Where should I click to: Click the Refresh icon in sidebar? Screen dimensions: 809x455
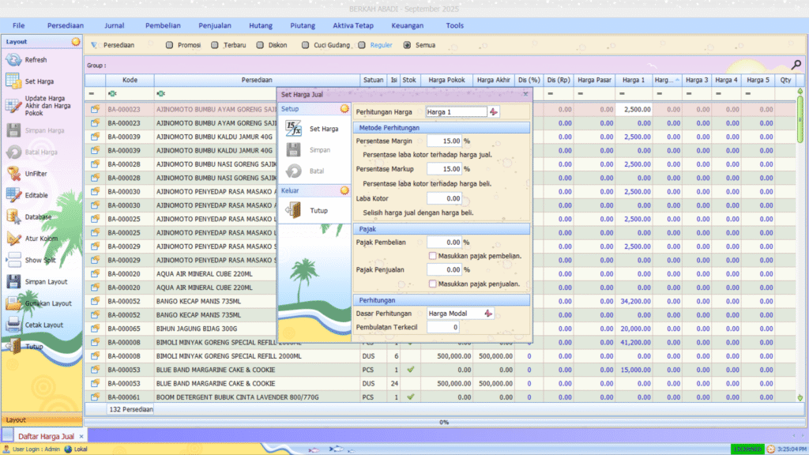pyautogui.click(x=13, y=59)
